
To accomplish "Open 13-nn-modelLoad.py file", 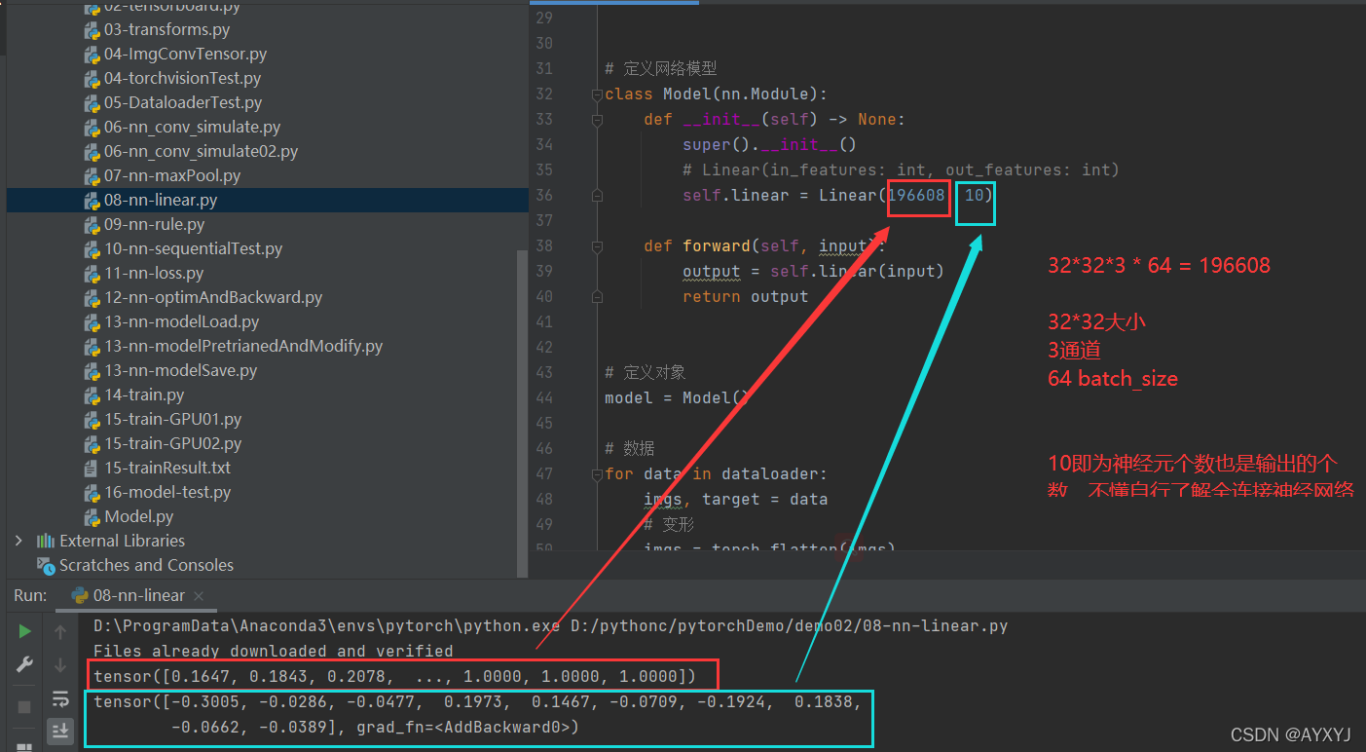I will point(182,321).
